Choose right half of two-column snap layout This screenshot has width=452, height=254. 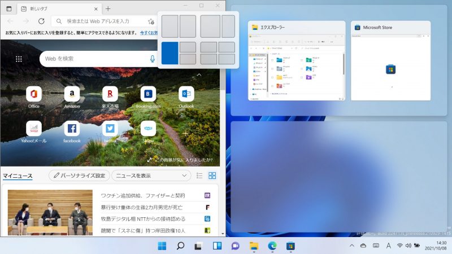click(x=188, y=27)
